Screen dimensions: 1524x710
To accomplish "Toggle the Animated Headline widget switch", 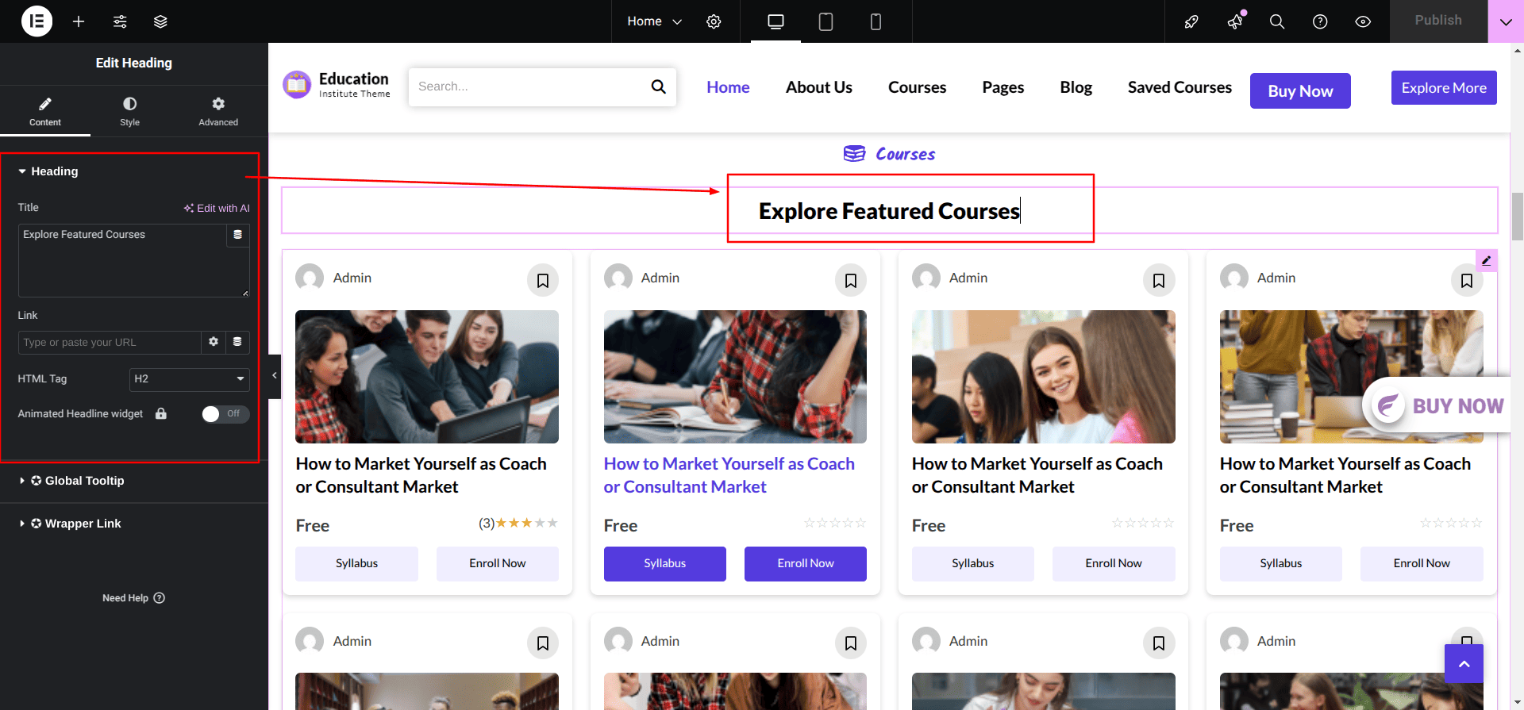I will coord(225,413).
